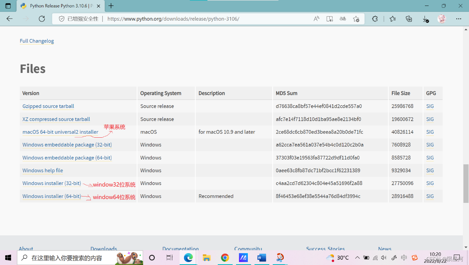Close the Python Release tab
This screenshot has height=265, width=469.
click(99, 6)
